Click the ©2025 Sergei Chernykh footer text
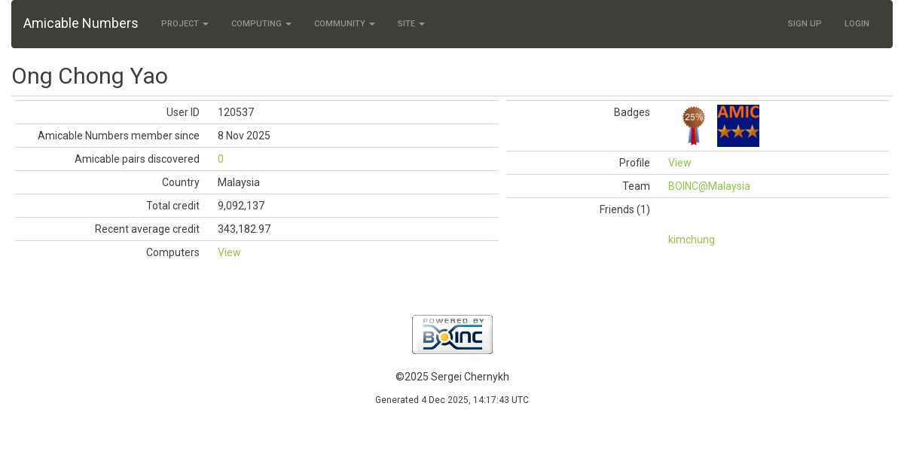Screen dimensions: 904x452 pos(452,377)
